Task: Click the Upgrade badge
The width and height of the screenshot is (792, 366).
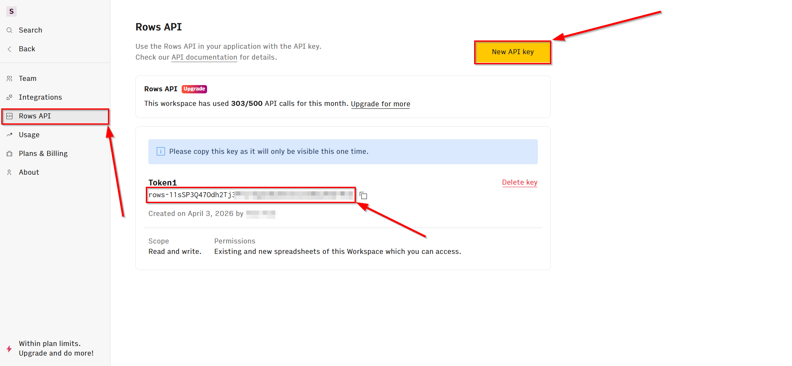Action: [x=194, y=89]
